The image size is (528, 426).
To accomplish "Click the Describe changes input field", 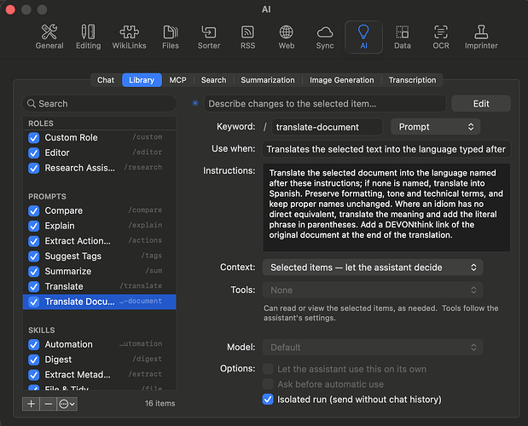I will (325, 104).
